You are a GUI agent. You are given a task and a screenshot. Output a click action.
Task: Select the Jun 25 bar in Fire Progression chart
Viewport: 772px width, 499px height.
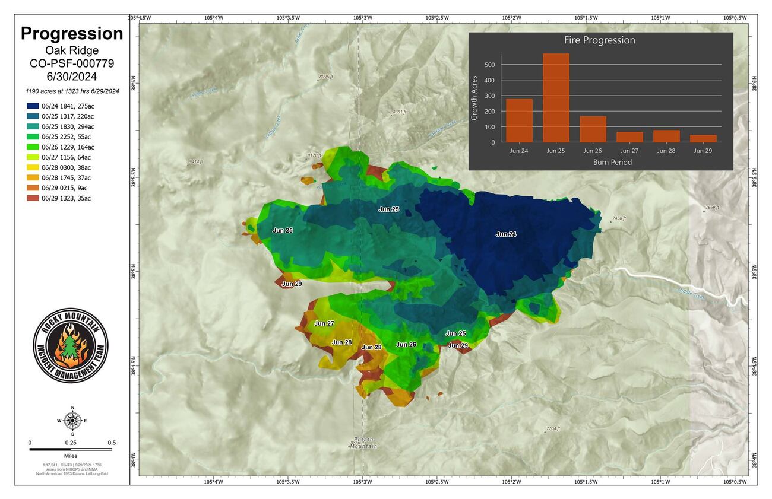[557, 97]
